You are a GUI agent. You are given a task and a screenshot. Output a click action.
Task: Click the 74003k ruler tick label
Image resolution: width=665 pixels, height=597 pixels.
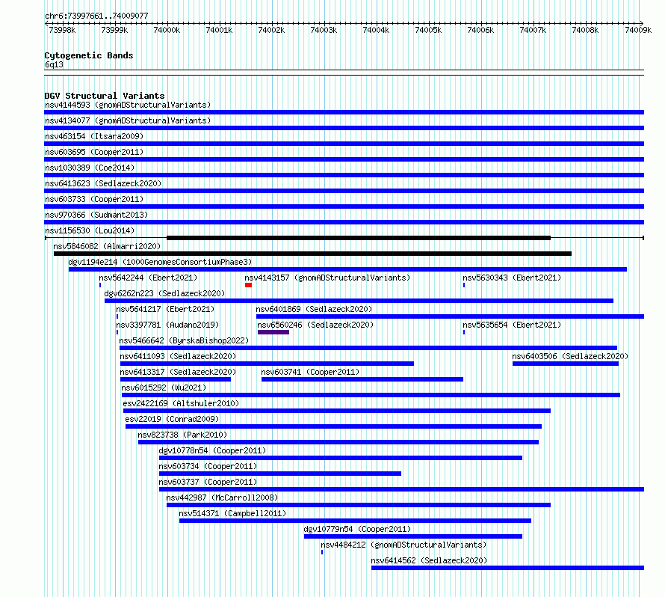pos(324,30)
